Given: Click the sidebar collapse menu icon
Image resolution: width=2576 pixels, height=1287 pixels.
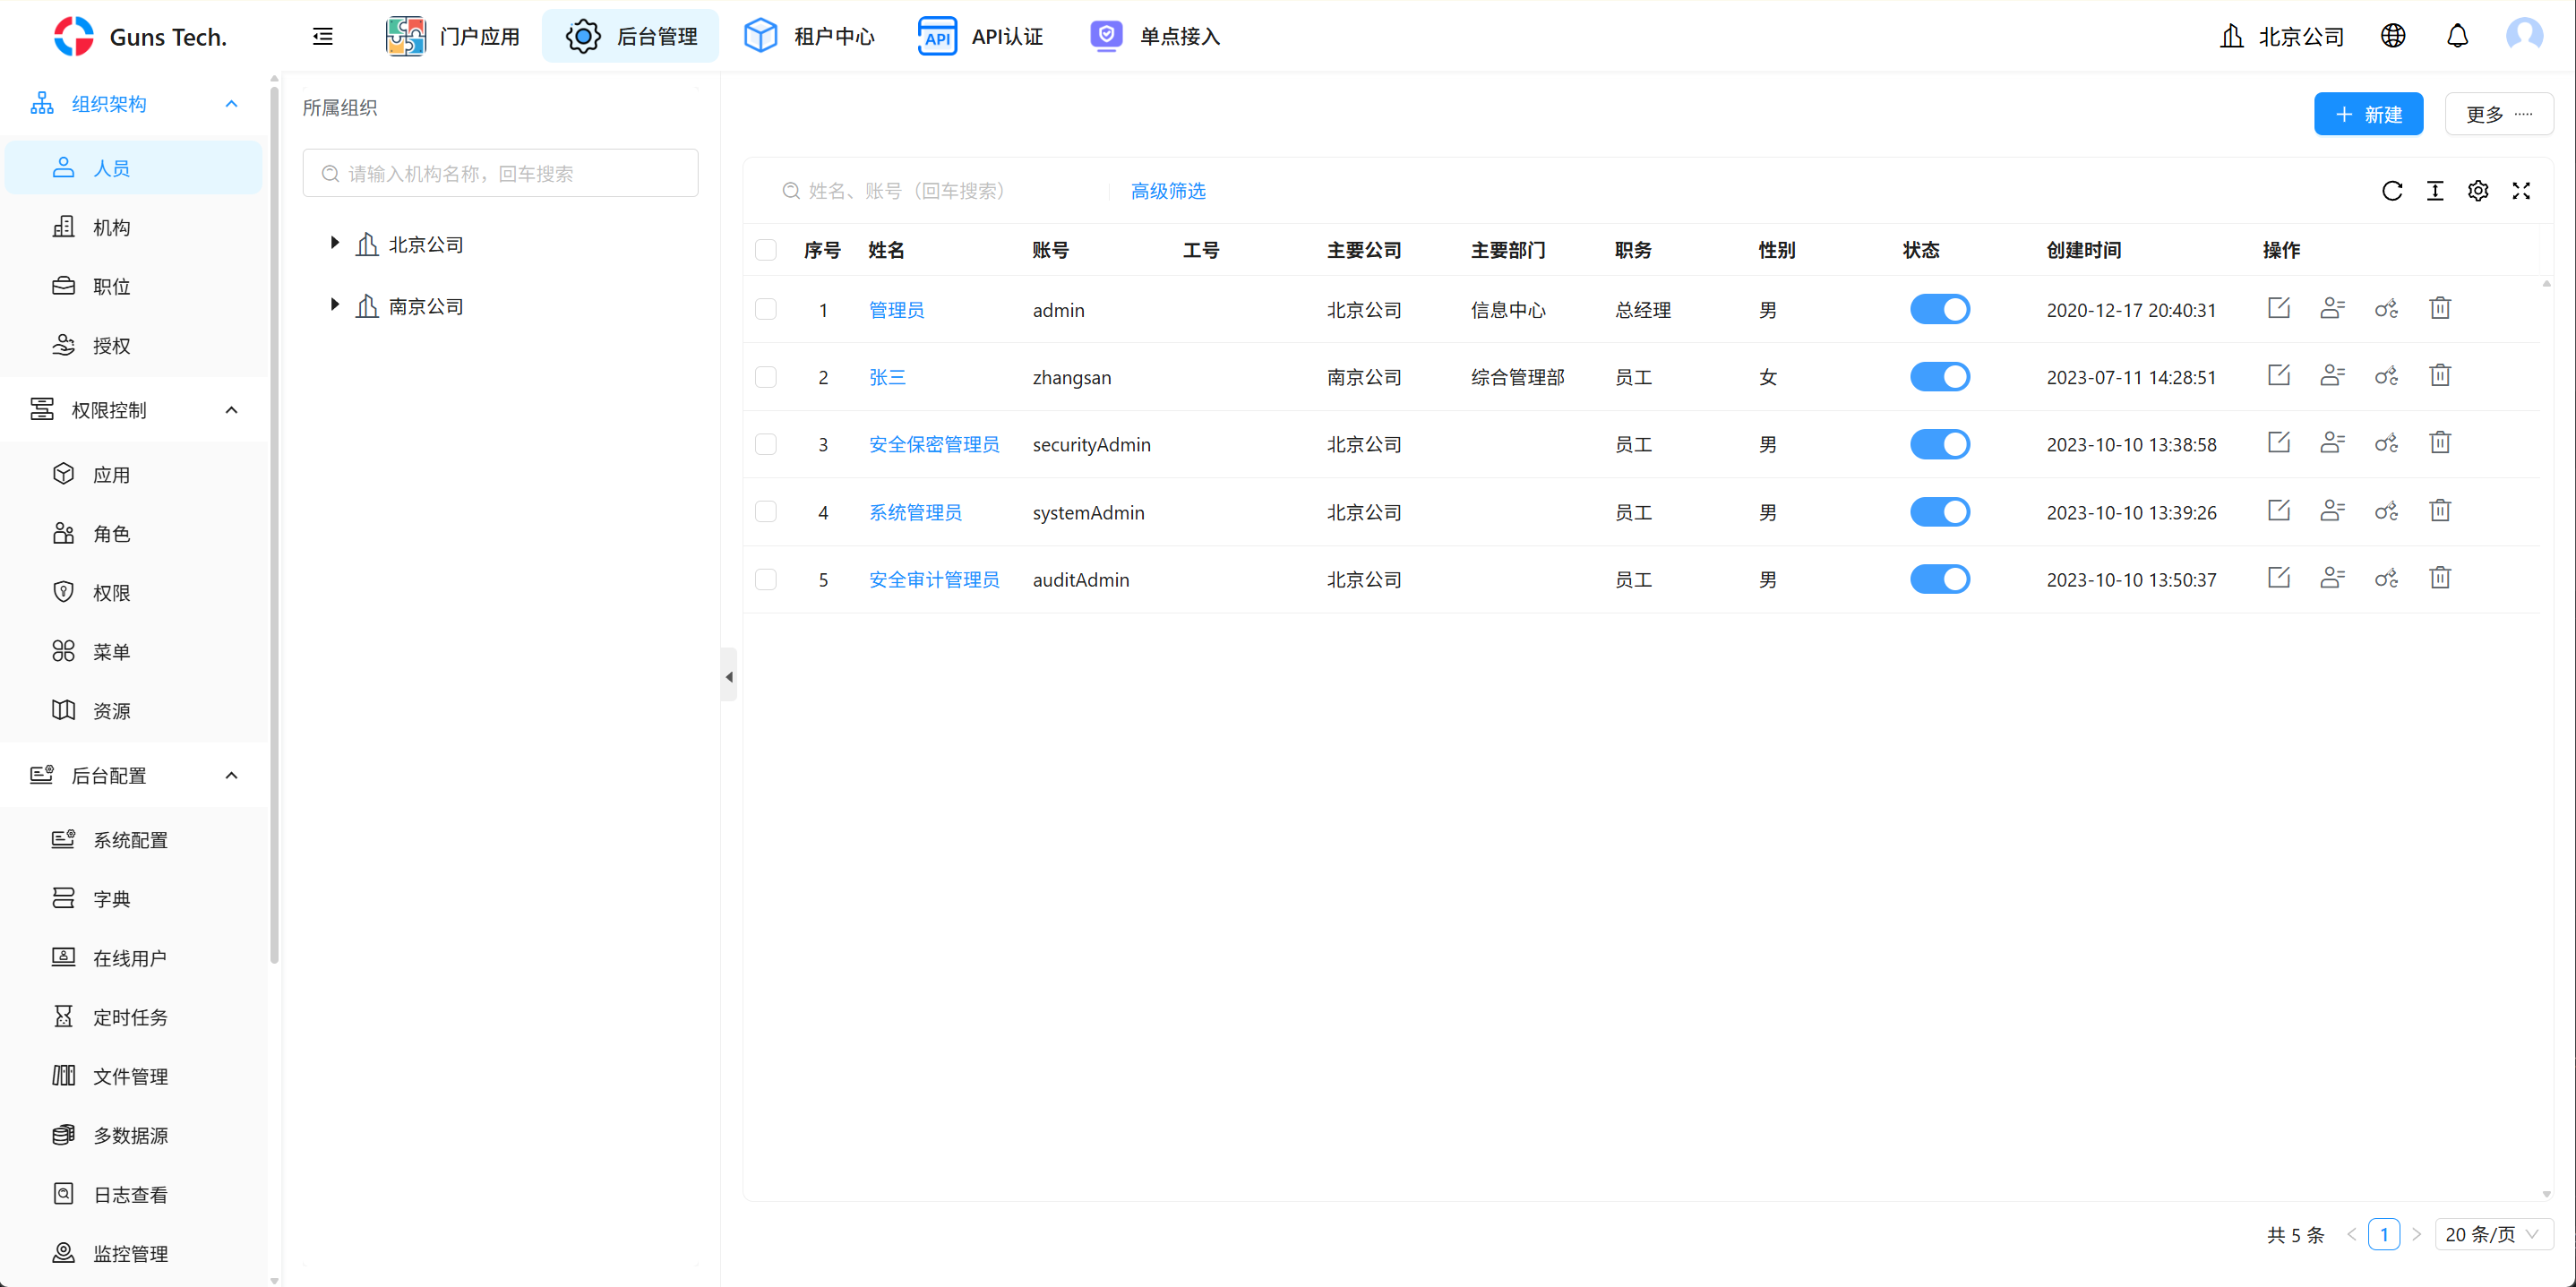Looking at the screenshot, I should click(323, 37).
